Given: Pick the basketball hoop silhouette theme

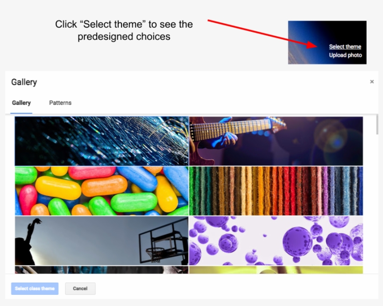Looking at the screenshot, I should (102, 241).
